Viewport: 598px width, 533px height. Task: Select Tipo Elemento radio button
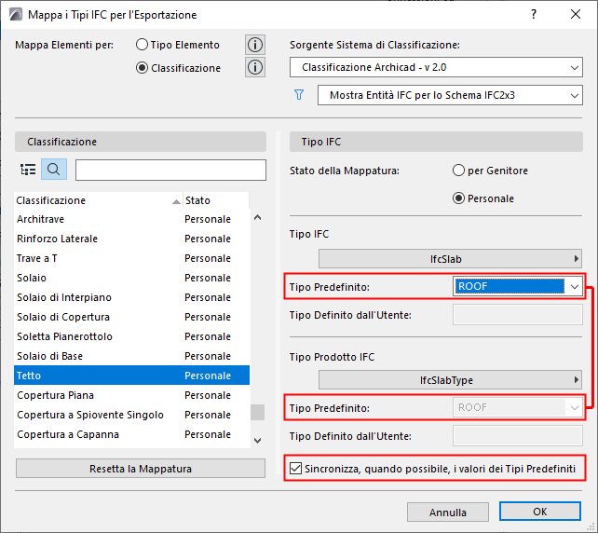click(142, 45)
